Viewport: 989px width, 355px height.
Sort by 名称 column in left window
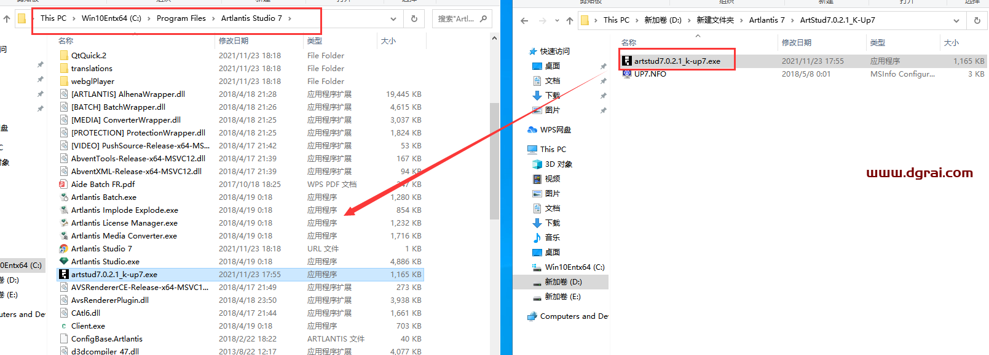point(66,40)
